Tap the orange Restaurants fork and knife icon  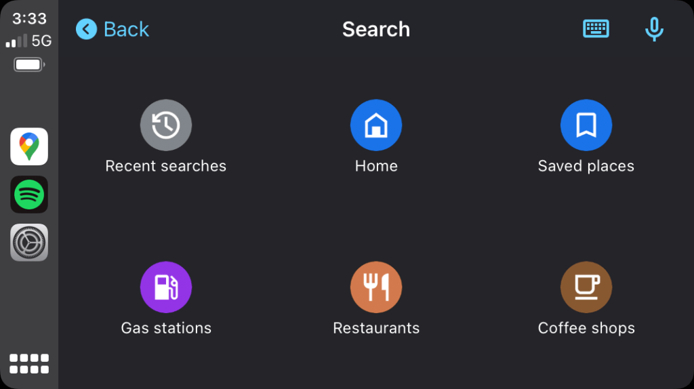[376, 287]
